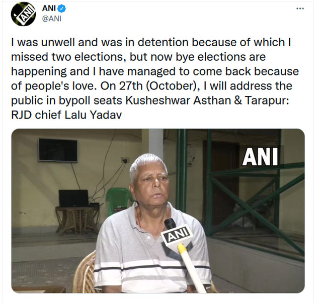Open the three-dot more options menu

click(x=300, y=9)
